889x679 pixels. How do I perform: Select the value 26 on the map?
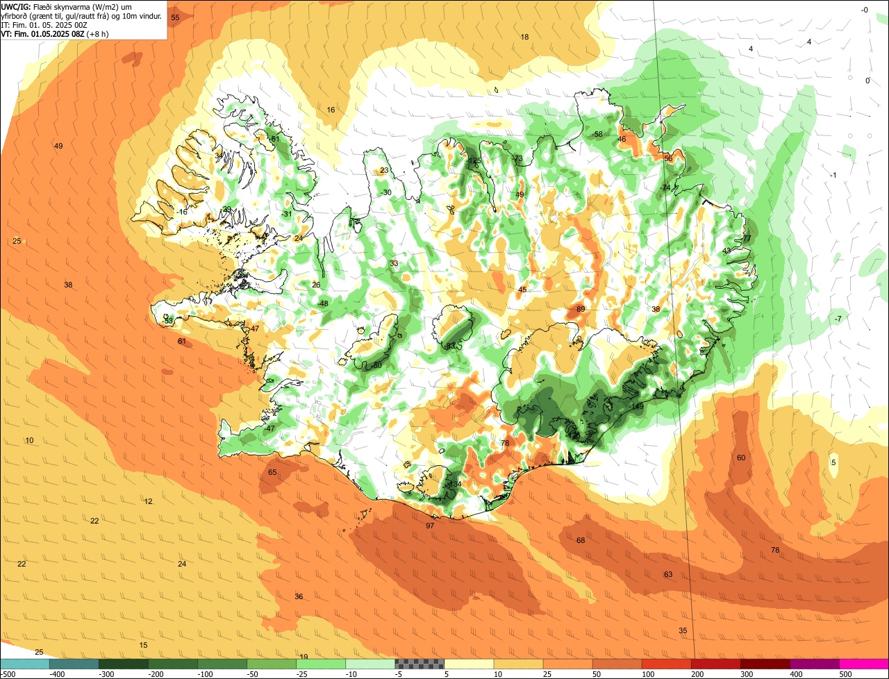click(316, 285)
